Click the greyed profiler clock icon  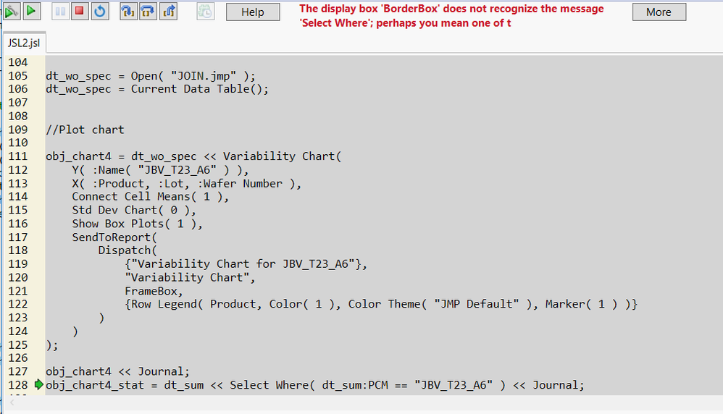(x=205, y=12)
